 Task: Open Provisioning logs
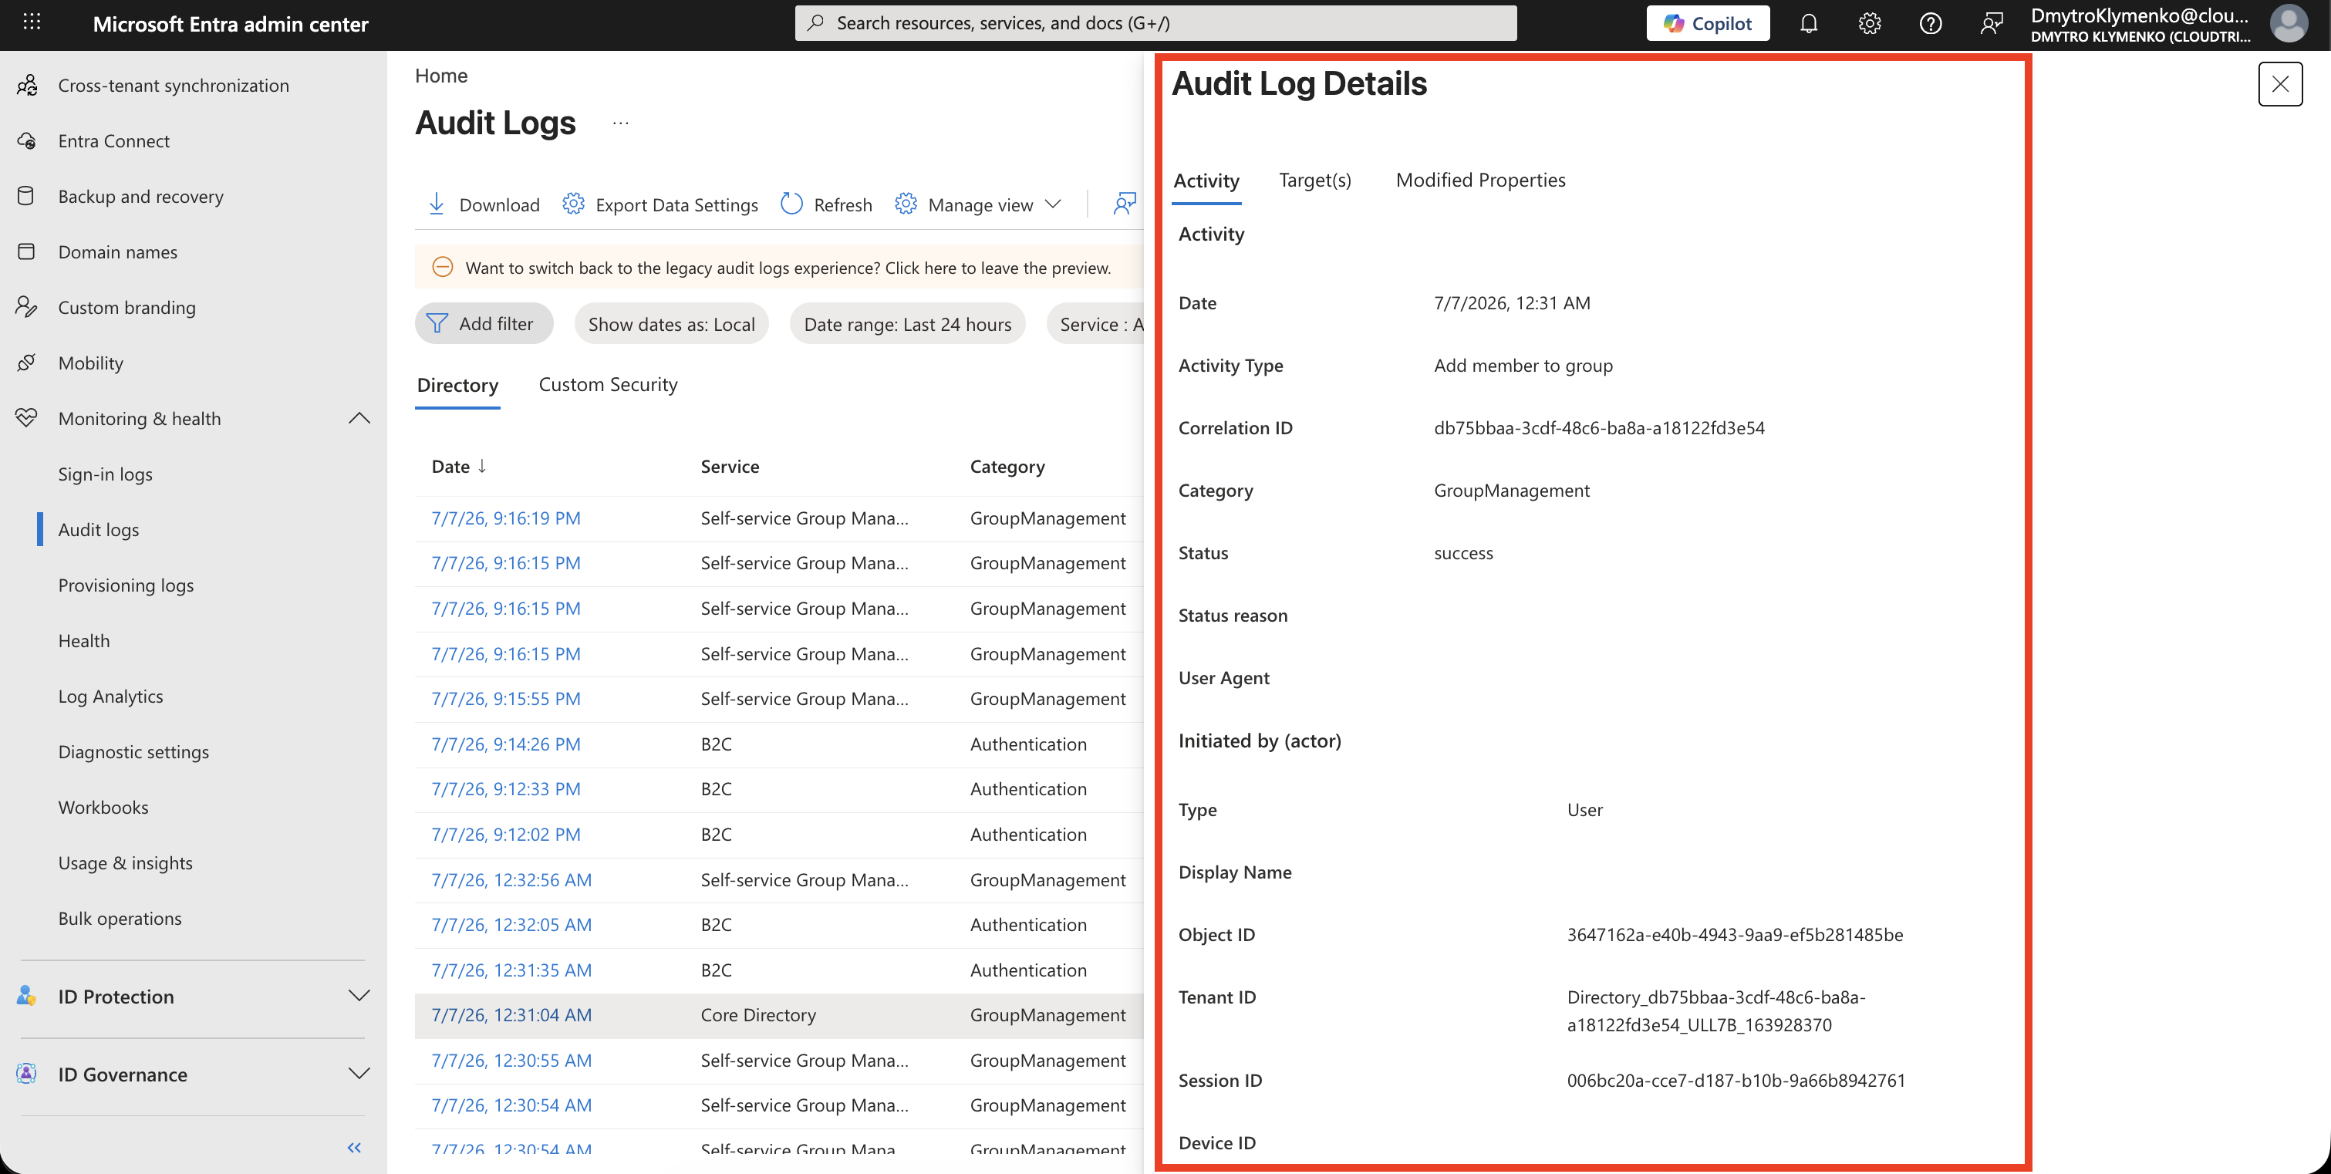tap(126, 585)
